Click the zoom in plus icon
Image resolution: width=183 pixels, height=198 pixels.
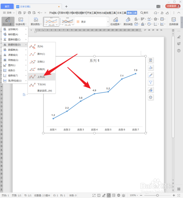coord(174,195)
